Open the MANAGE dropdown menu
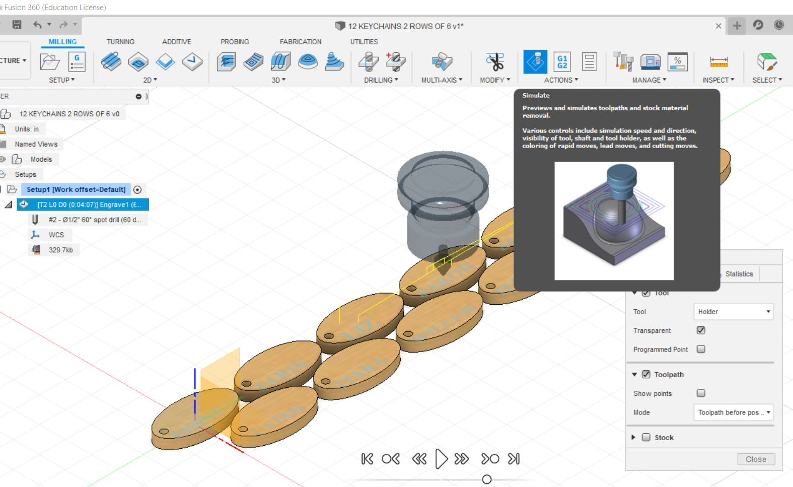This screenshot has height=487, width=793. (649, 80)
